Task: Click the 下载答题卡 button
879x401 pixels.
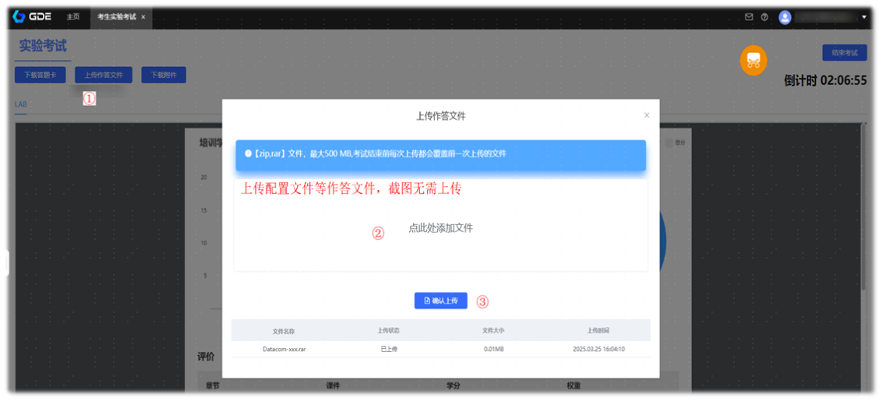Action: point(40,76)
